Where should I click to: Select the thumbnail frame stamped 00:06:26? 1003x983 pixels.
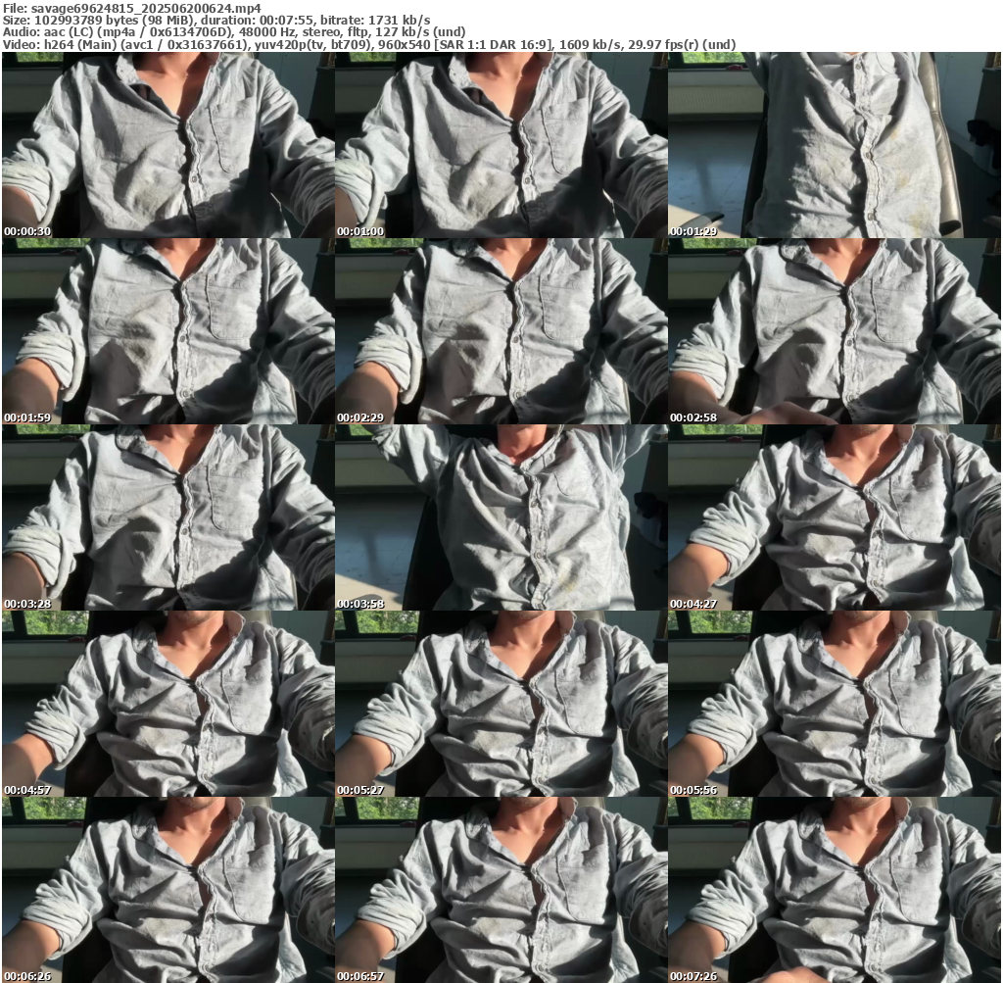coord(168,890)
